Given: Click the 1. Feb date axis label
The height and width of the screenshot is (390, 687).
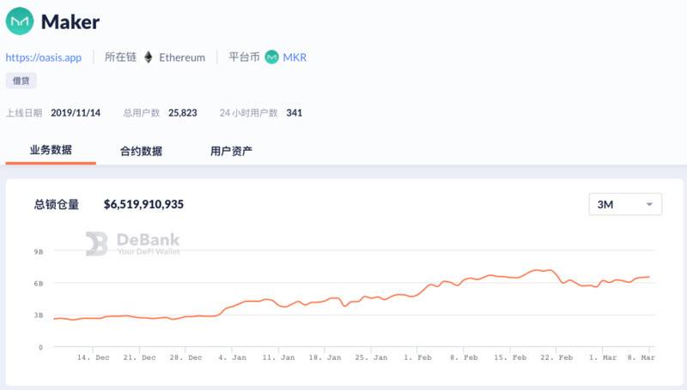Looking at the screenshot, I should point(417,357).
